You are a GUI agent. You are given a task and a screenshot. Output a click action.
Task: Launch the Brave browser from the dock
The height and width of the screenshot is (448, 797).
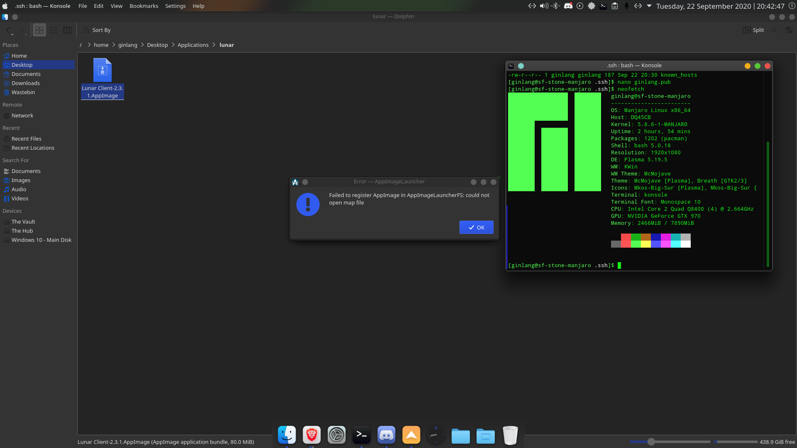[312, 435]
